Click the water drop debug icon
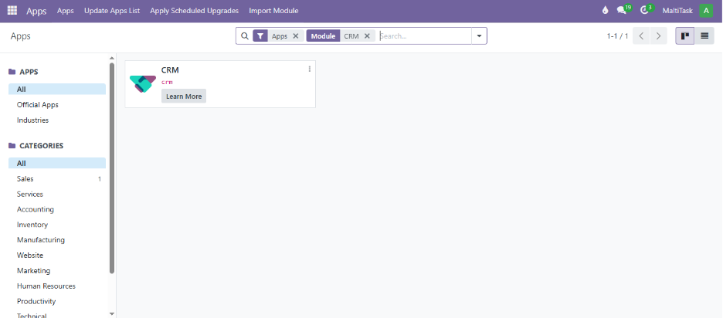723x318 pixels. [x=605, y=11]
